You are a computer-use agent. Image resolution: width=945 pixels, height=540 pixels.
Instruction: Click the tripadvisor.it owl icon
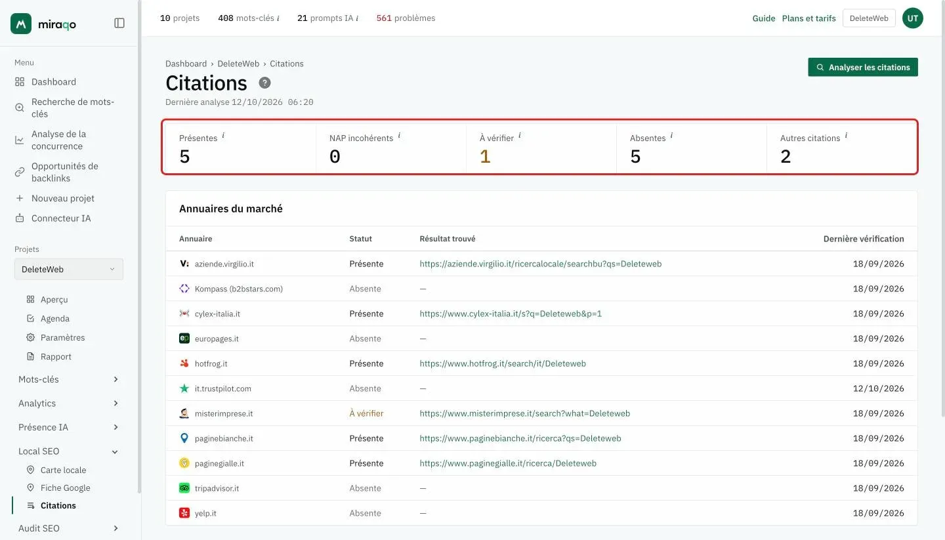pos(184,488)
